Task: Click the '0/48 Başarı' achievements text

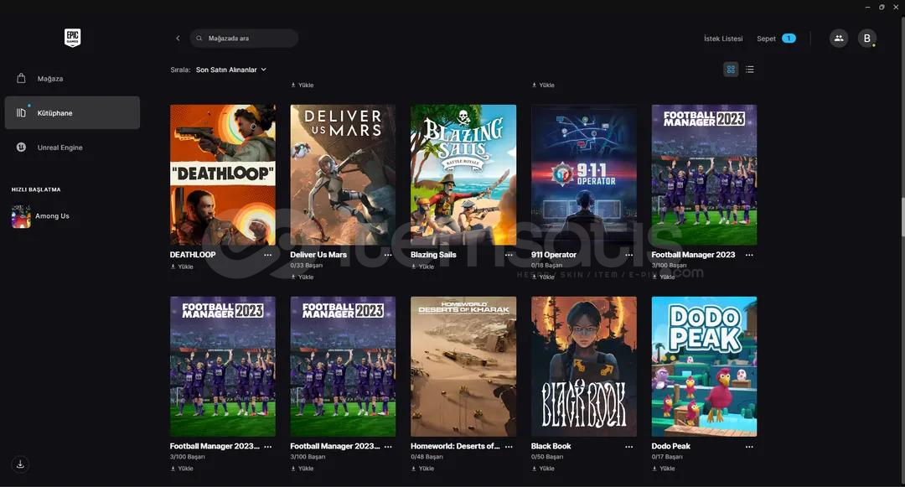Action: point(427,457)
